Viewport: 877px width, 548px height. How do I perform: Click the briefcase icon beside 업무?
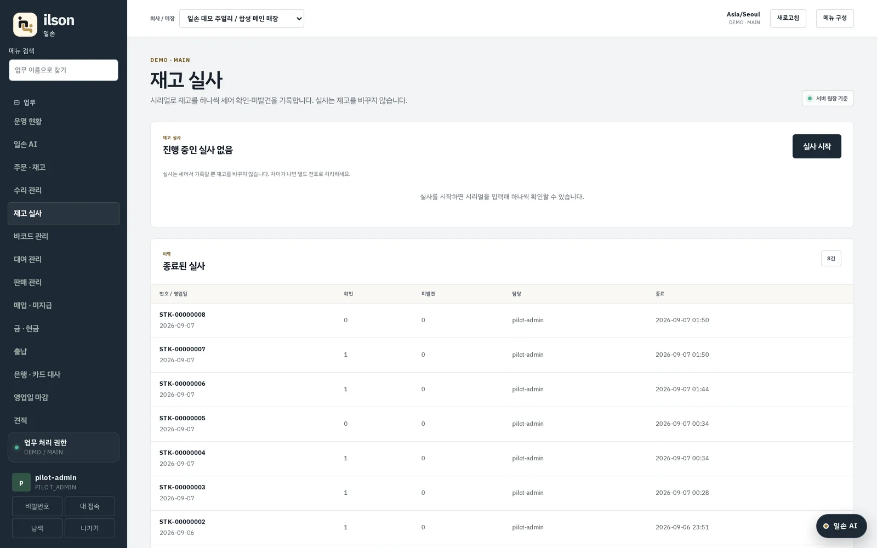(16, 102)
